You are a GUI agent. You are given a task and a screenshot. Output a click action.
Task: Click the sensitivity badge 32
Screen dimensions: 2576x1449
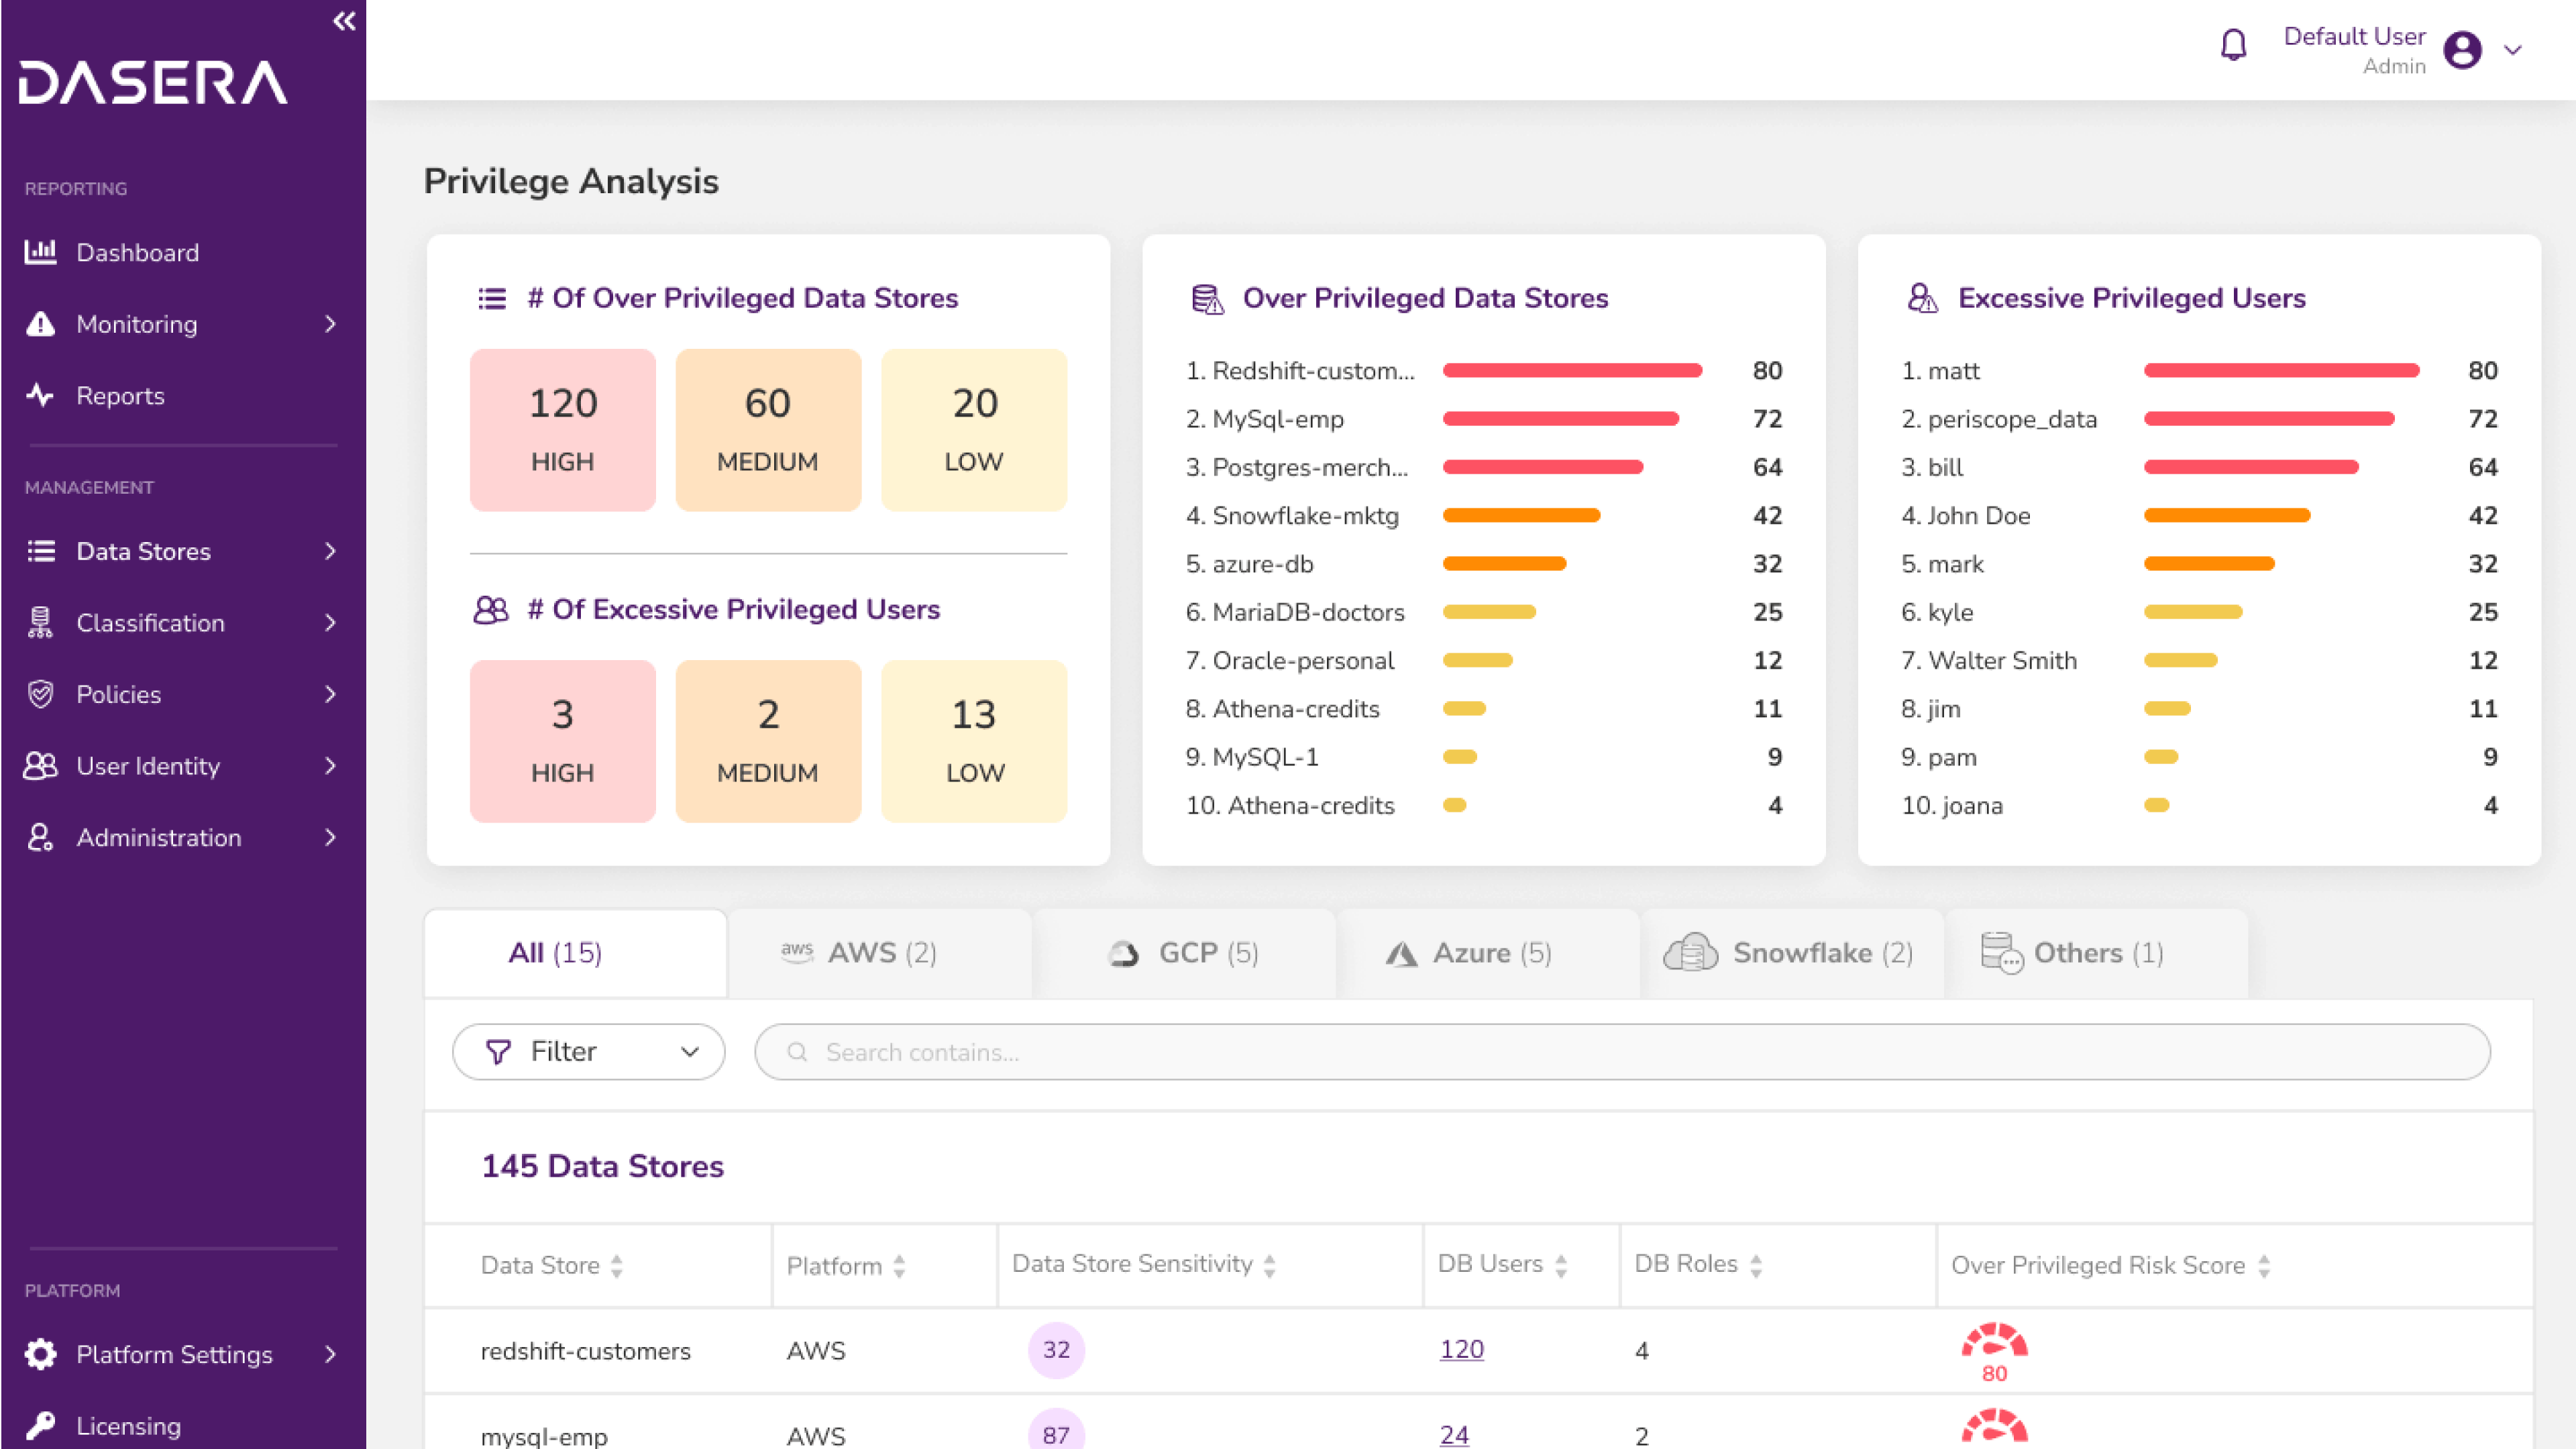(1056, 1350)
